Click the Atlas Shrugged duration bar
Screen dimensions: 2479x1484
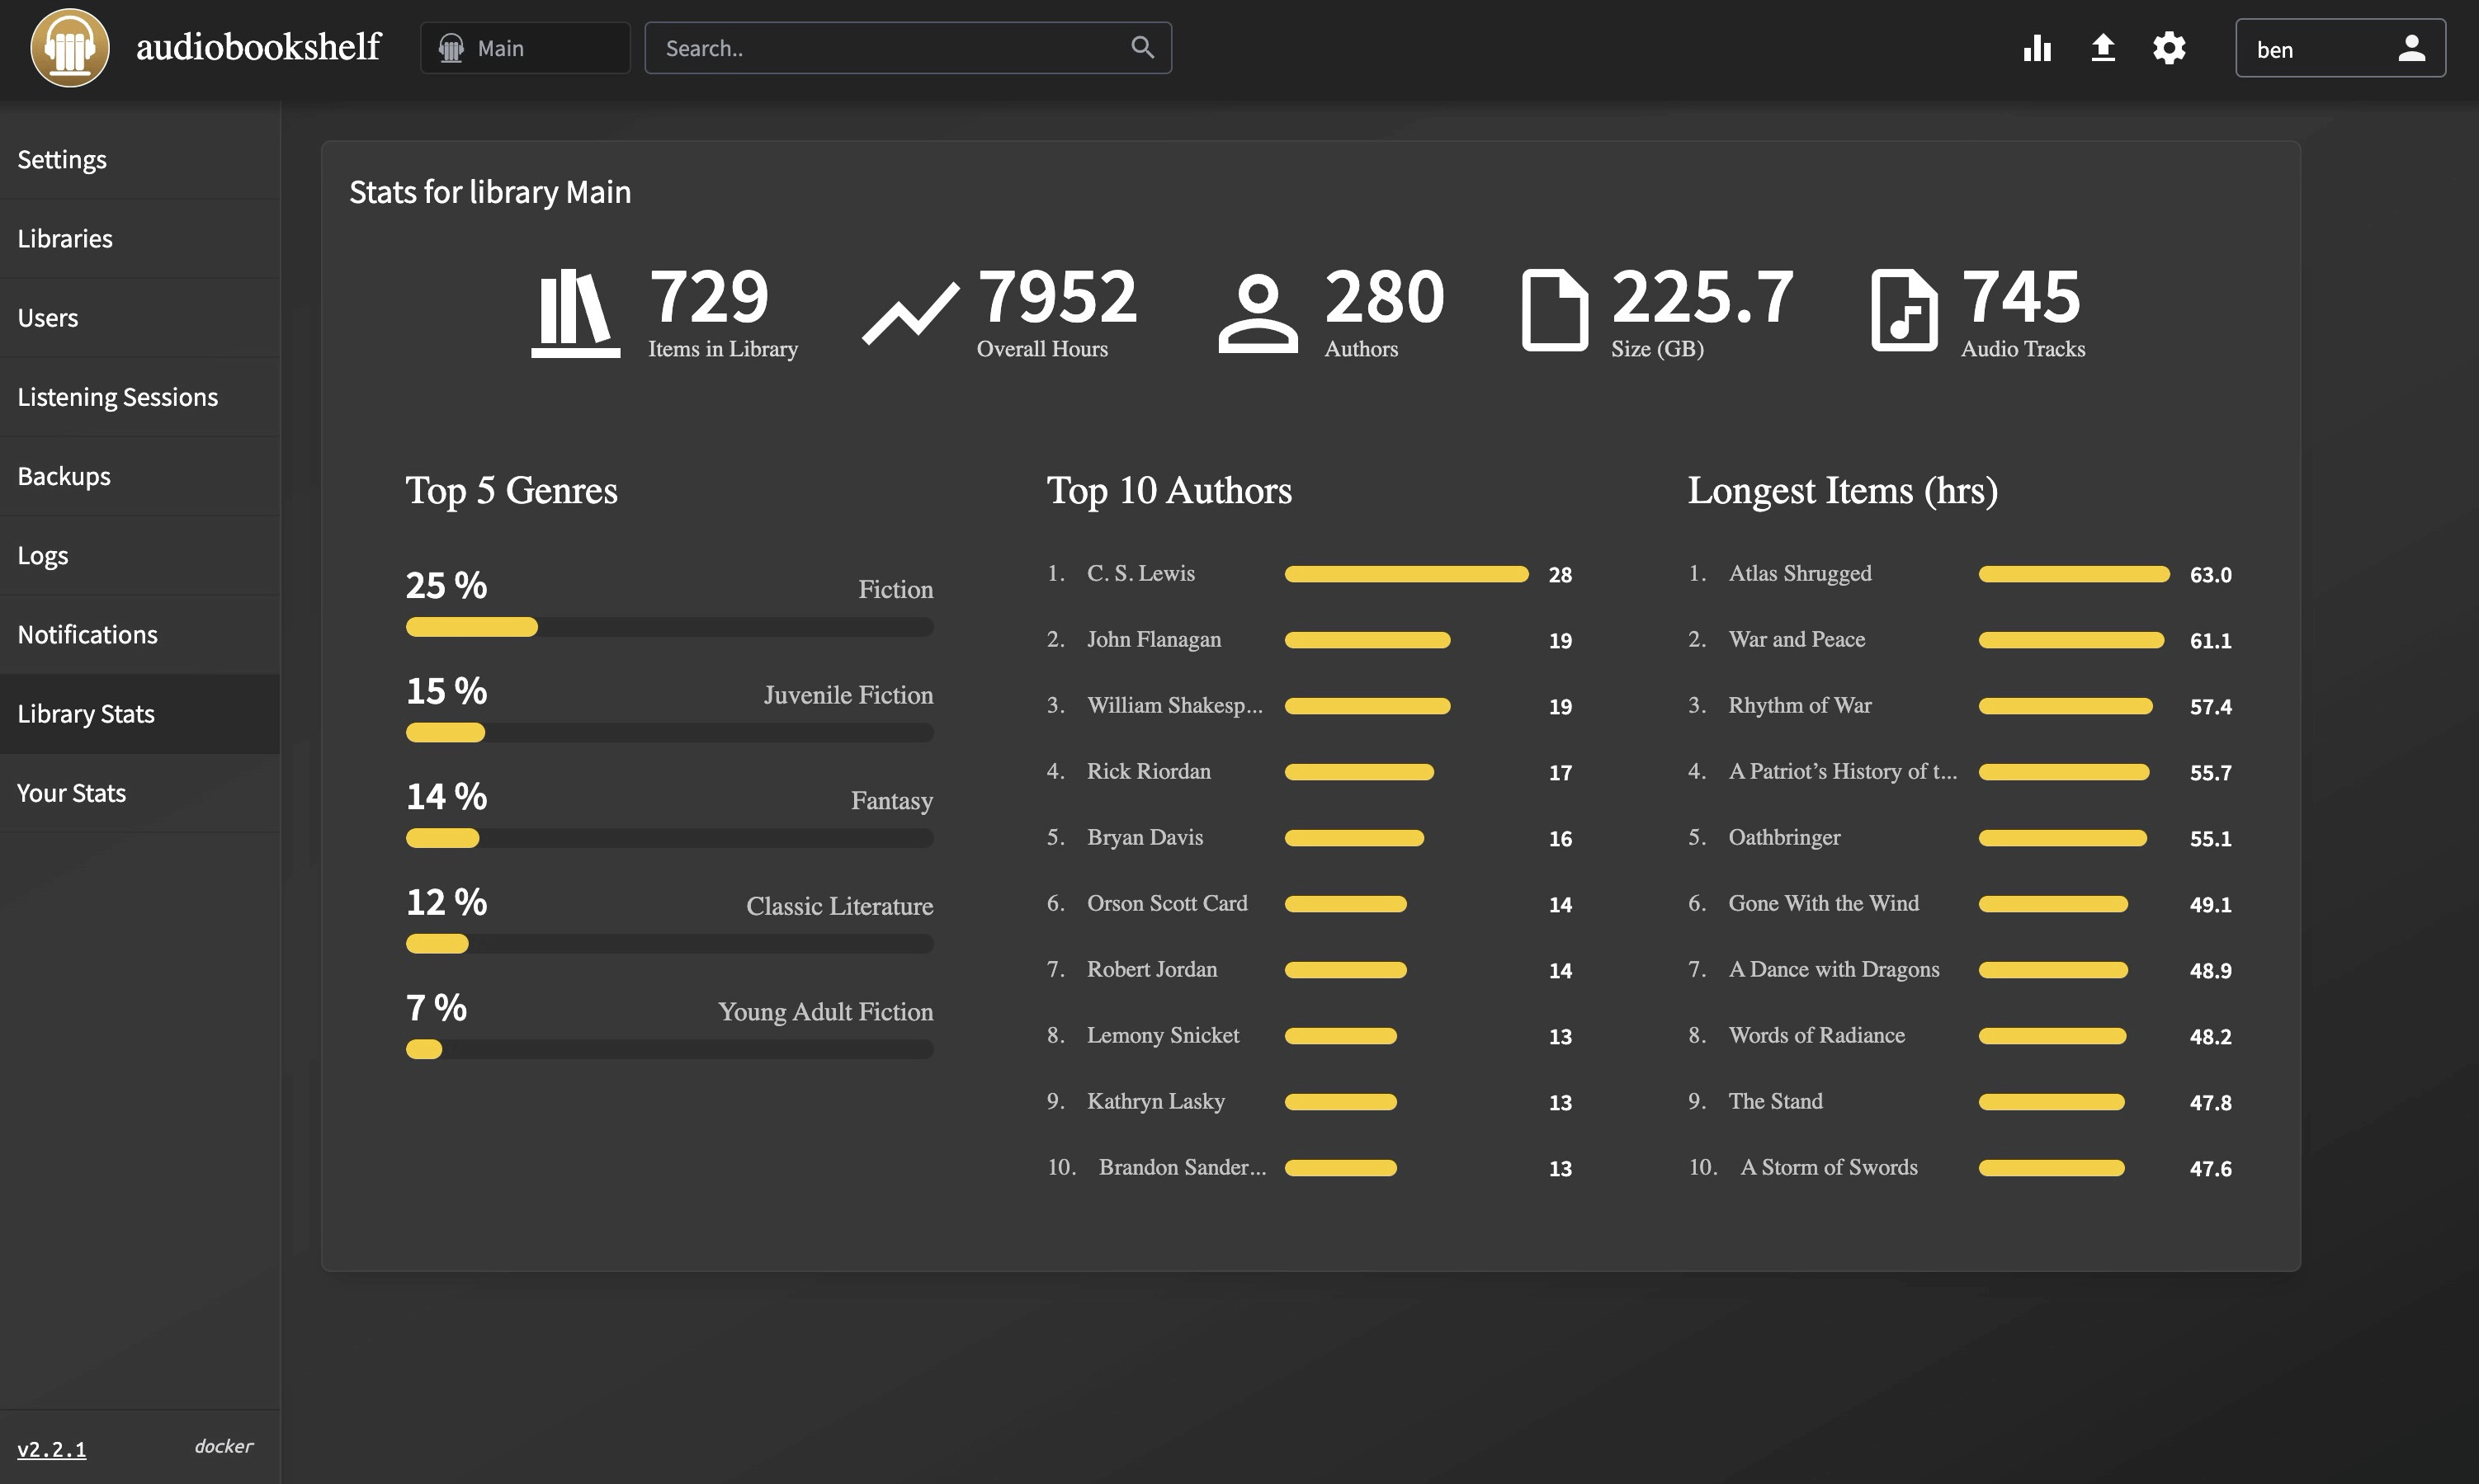coord(2074,574)
